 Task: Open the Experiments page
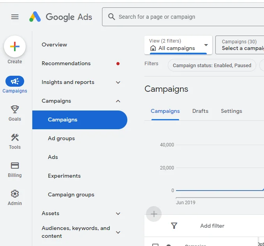click(64, 176)
